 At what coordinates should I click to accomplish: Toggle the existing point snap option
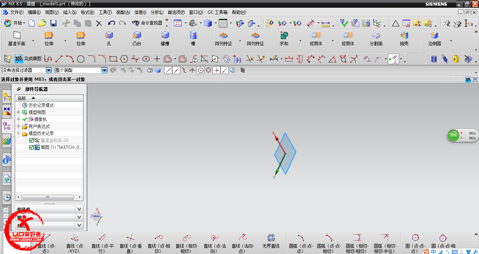pos(217,70)
